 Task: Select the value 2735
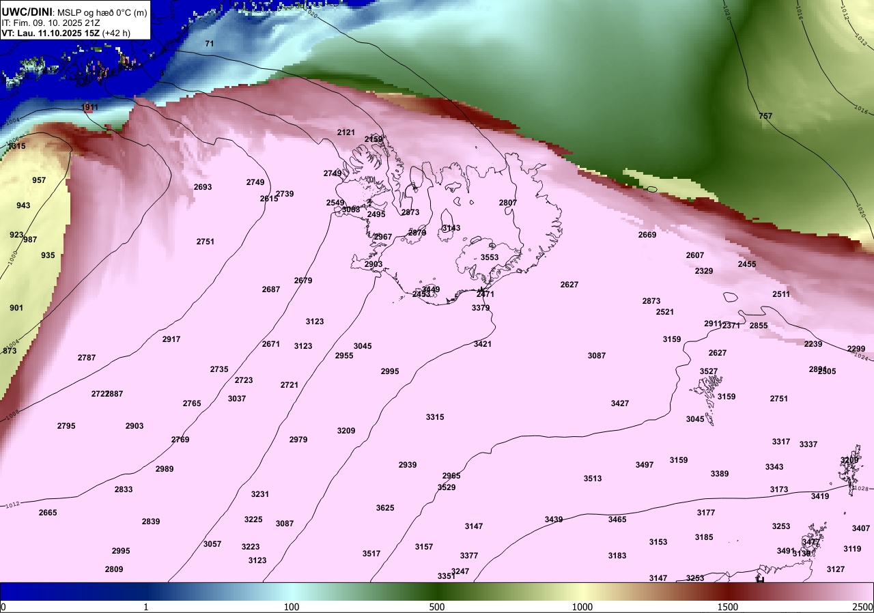219,369
